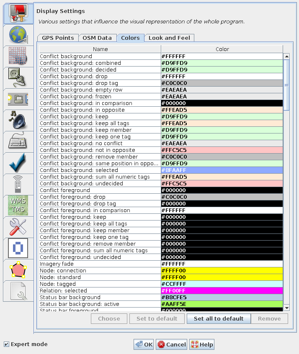
Task: Open Map Projection grid settings
Action: tap(18, 56)
